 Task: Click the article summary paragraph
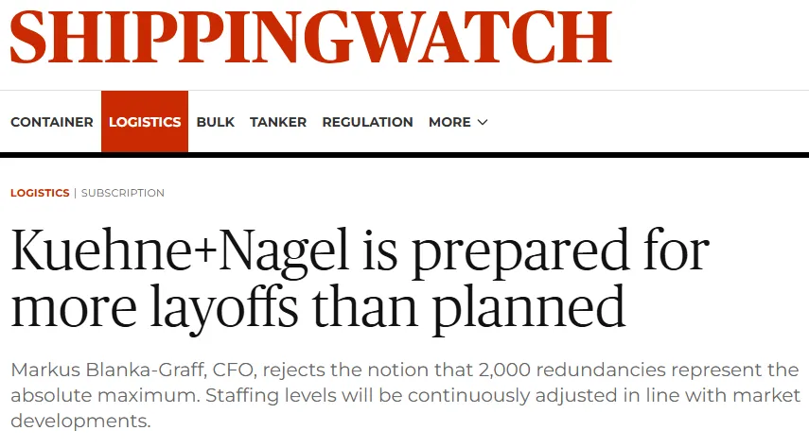pos(404,394)
